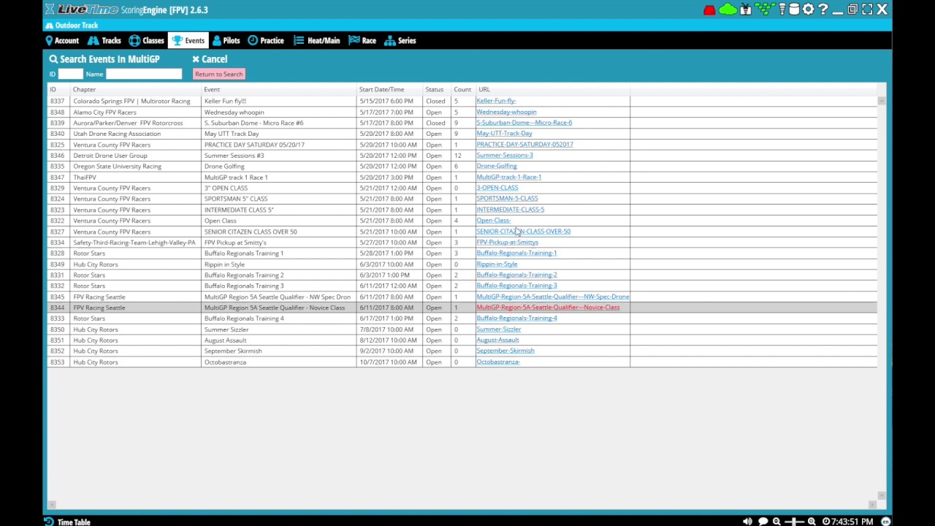935x526 pixels.
Task: Open the FPV-Pickup-at-Smittys link
Action: point(507,243)
